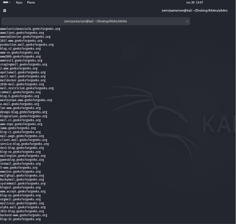236x224 pixels.
Task: Click systemmail.geeksforgeeks.org line
Action: click(23, 184)
